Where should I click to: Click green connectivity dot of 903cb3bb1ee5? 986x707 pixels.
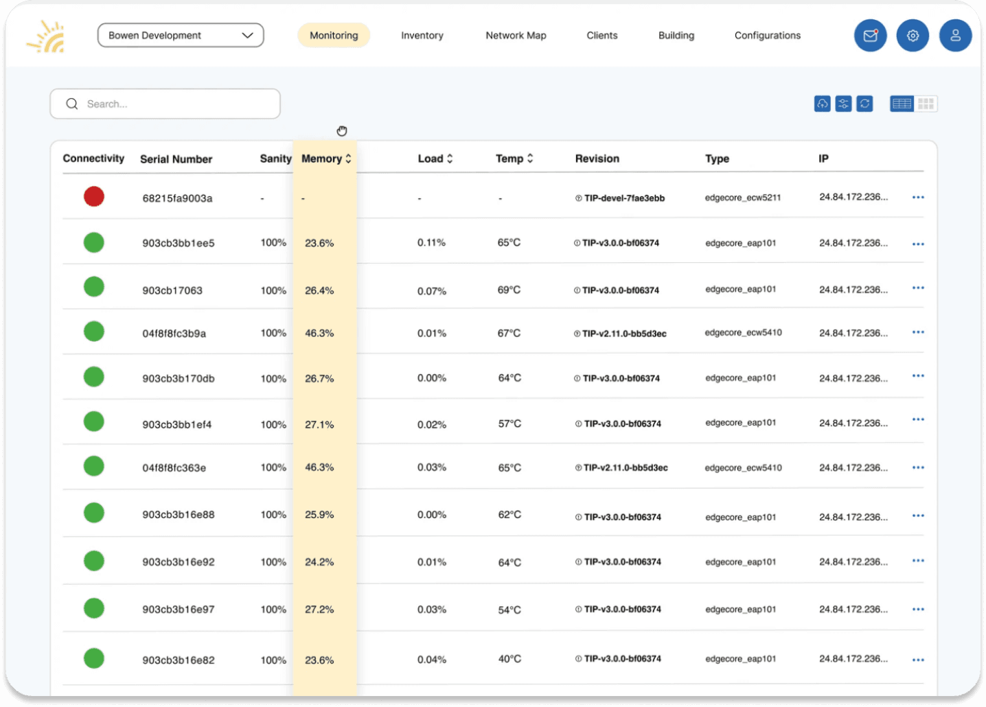pyautogui.click(x=94, y=242)
